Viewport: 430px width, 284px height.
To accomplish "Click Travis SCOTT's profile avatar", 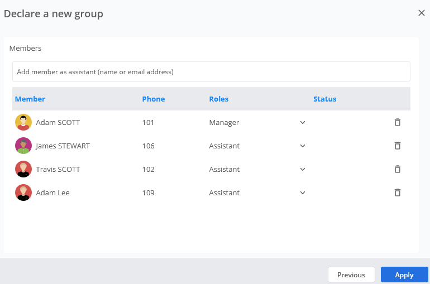I will pos(23,169).
